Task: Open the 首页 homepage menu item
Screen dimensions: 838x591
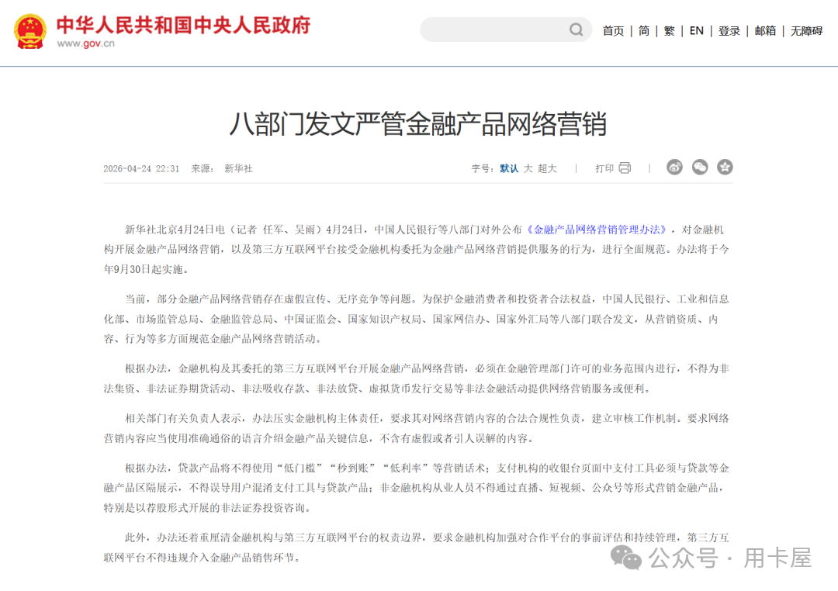Action: [613, 30]
